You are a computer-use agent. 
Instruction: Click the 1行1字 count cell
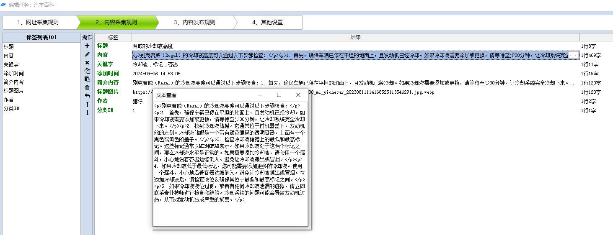coord(588,110)
